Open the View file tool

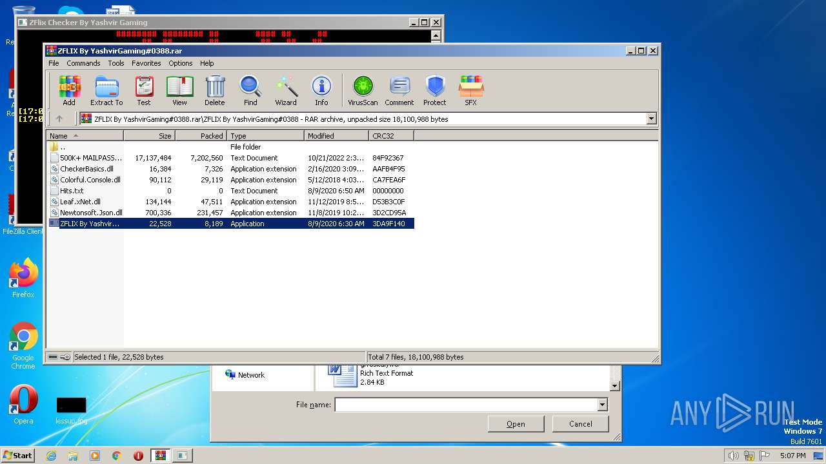179,90
